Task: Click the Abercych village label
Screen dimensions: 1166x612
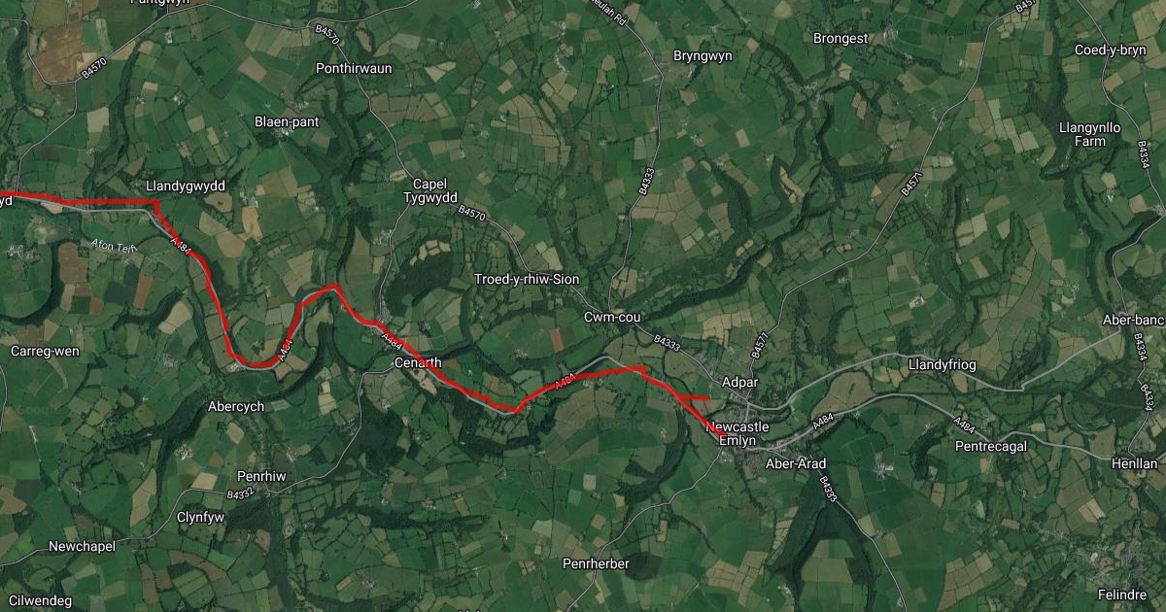Action: pos(236,406)
